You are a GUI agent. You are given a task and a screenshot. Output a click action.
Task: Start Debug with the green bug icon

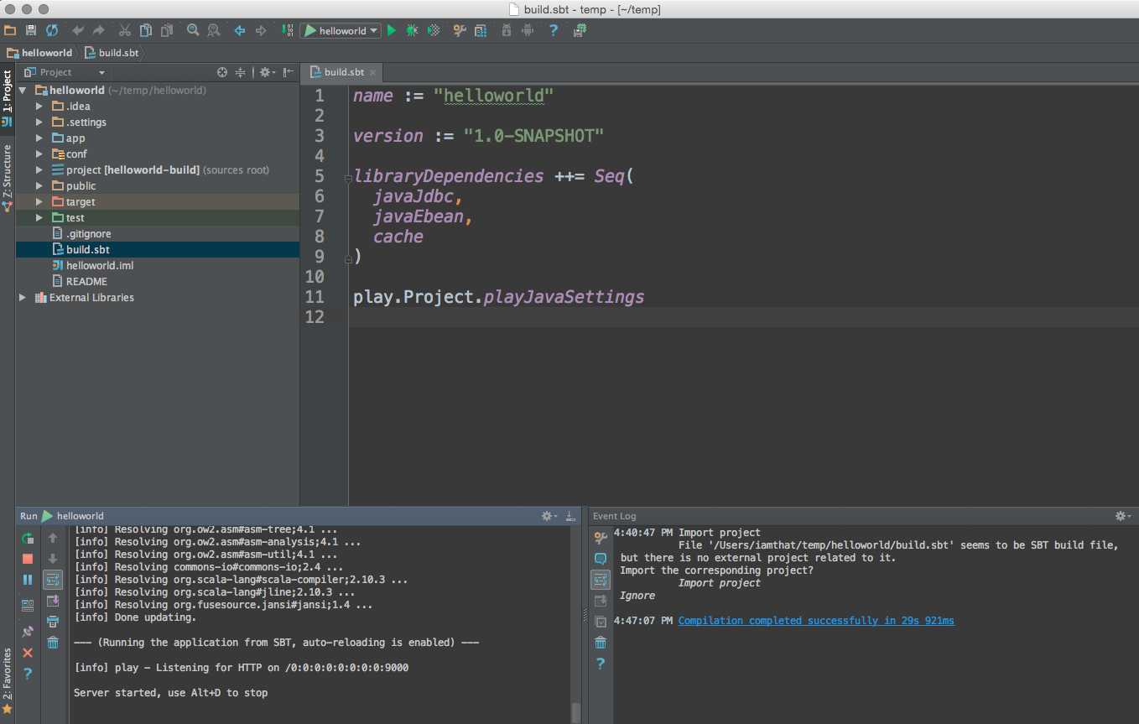412,30
